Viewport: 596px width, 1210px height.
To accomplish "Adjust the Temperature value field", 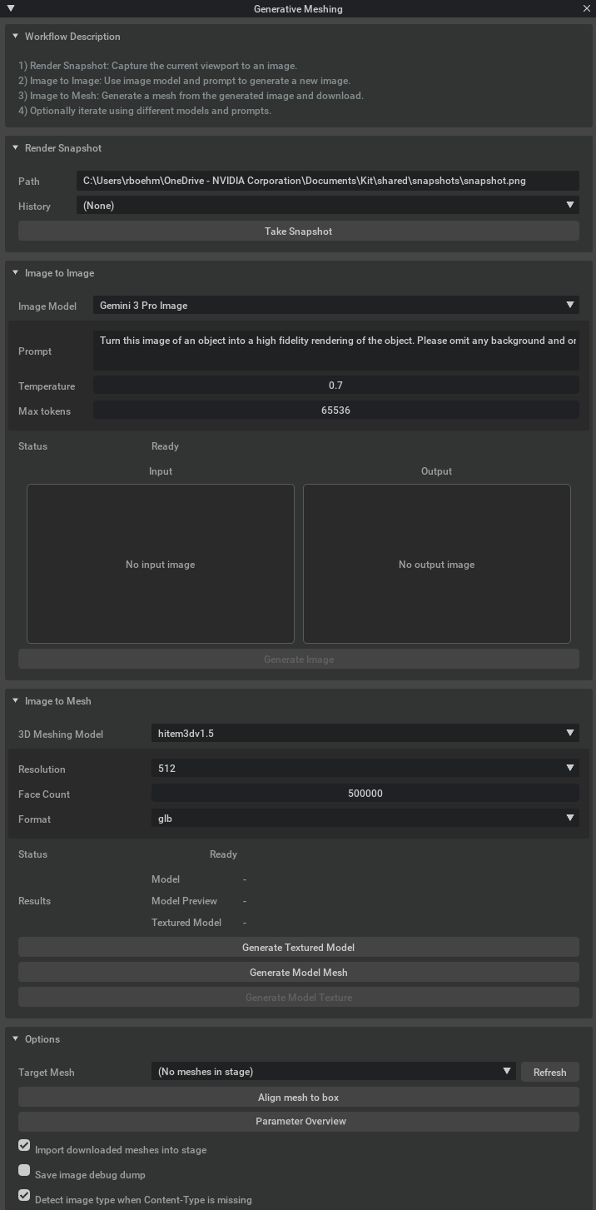I will (x=335, y=386).
